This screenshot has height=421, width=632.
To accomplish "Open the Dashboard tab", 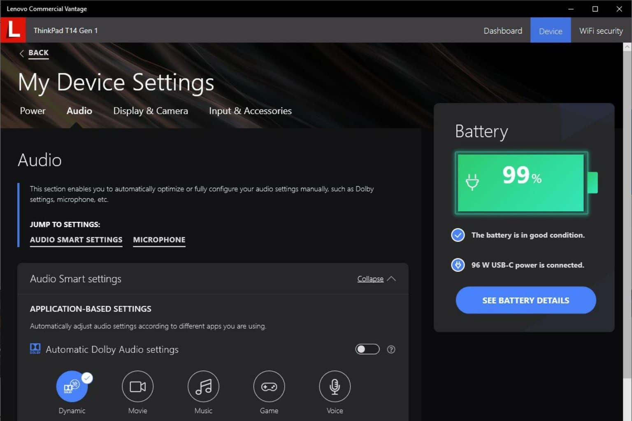I will [503, 31].
